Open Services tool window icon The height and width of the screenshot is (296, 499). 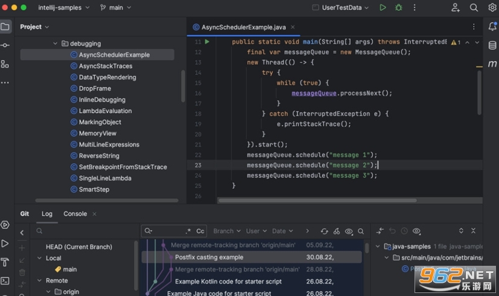[x=5, y=225]
